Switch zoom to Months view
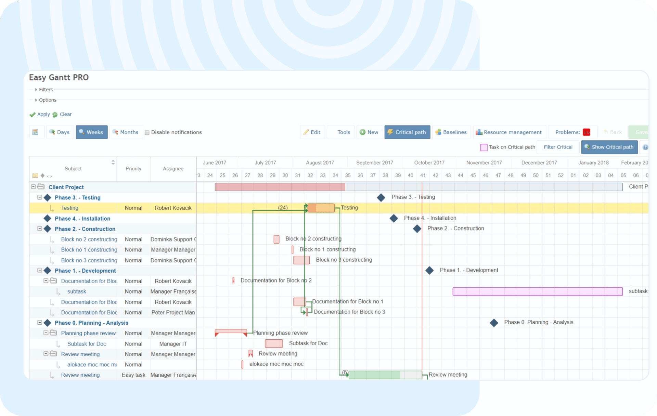The width and height of the screenshot is (657, 416). [125, 132]
